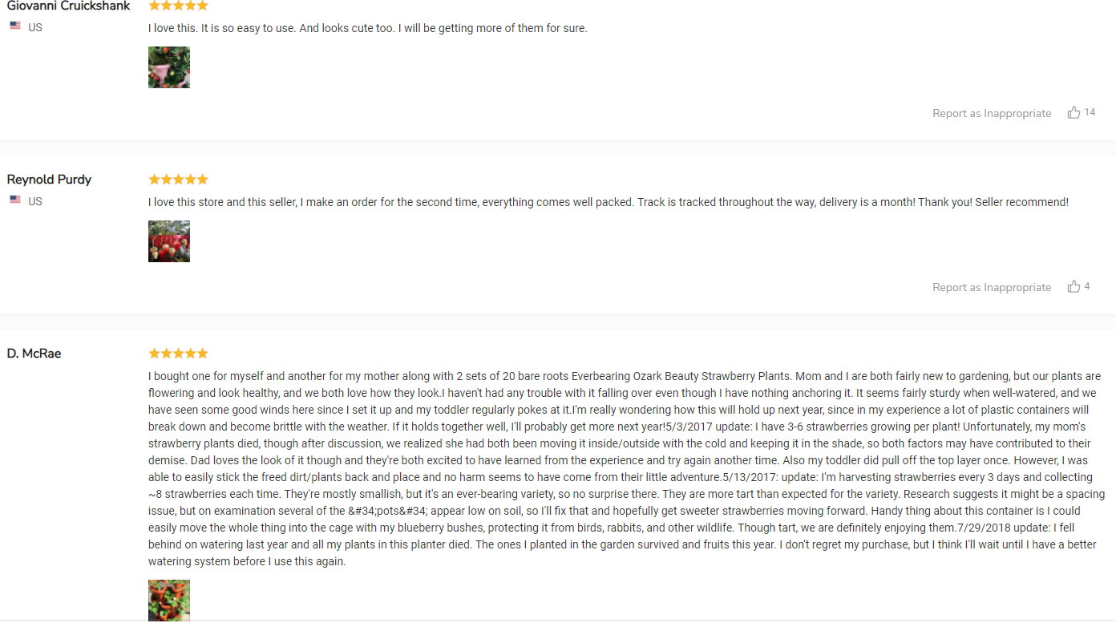Click thumbs-up icon on Reynold Purdy's review
This screenshot has width=1116, height=623.
tap(1074, 287)
